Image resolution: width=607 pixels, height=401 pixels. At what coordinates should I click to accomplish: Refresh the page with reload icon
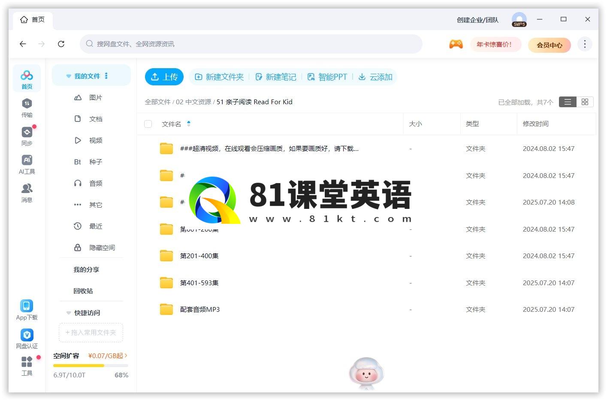(x=61, y=44)
